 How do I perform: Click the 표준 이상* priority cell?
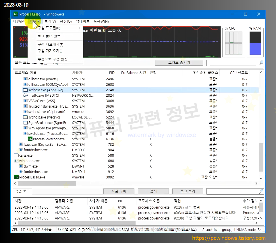209,177
